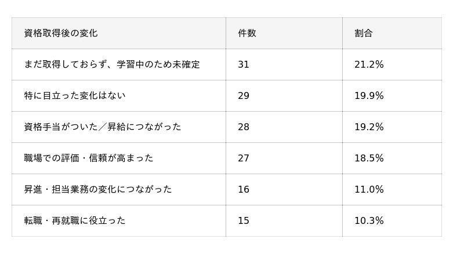Select the 昇進・担当業務の変化につながった row label
464x254 pixels.
pos(98,189)
